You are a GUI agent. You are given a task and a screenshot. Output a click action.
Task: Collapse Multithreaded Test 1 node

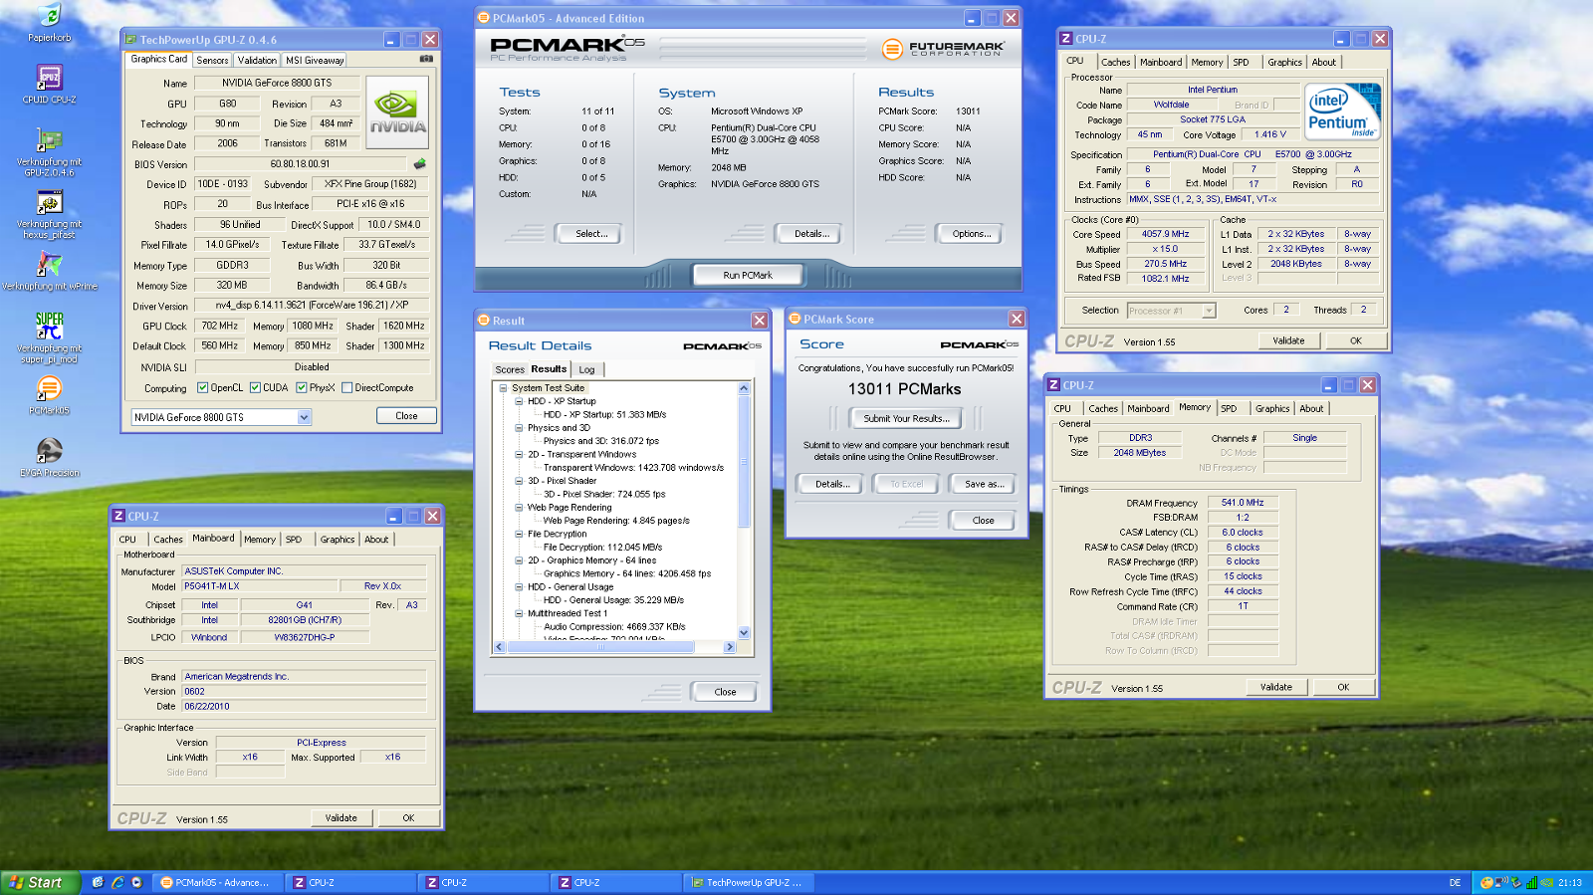(x=519, y=613)
